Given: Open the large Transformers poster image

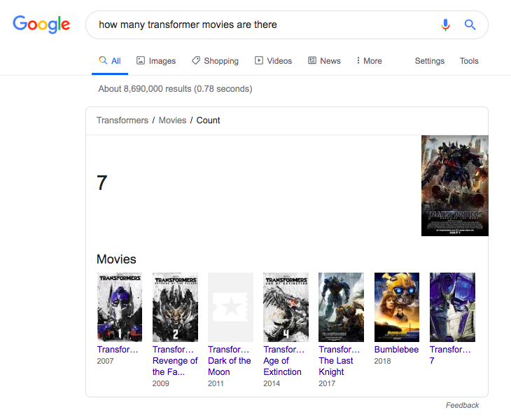Looking at the screenshot, I should click(x=454, y=186).
